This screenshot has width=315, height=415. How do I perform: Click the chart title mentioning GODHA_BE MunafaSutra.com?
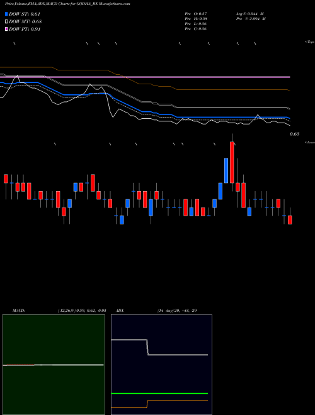point(67,4)
